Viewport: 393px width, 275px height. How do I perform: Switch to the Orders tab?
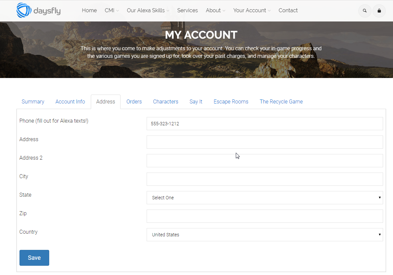[134, 101]
